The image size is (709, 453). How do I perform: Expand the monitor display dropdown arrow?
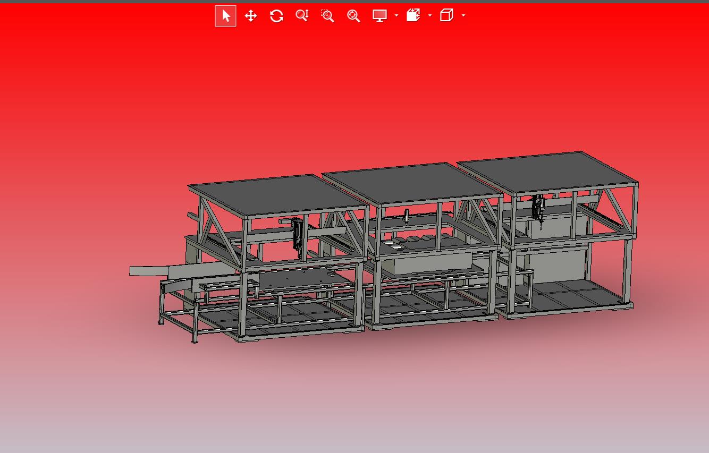click(396, 16)
